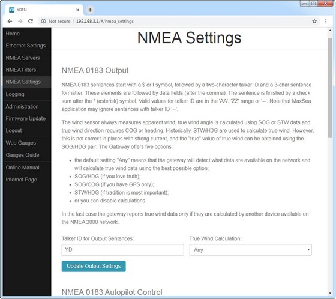
Task: Click Update Output Settings button
Action: [x=94, y=266]
